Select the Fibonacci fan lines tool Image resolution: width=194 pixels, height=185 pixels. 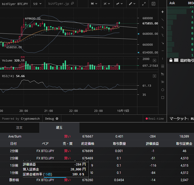point(162,74)
